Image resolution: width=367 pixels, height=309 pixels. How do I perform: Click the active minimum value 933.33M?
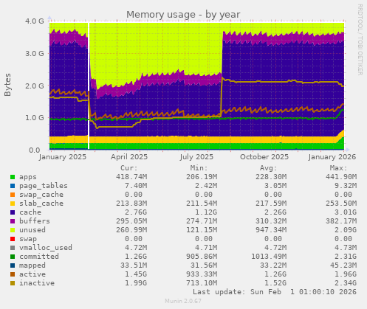tap(202, 274)
